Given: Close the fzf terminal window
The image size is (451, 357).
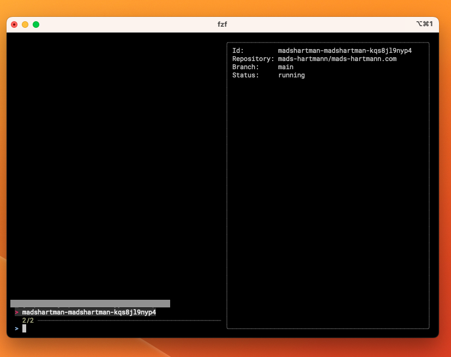Looking at the screenshot, I should pyautogui.click(x=14, y=25).
